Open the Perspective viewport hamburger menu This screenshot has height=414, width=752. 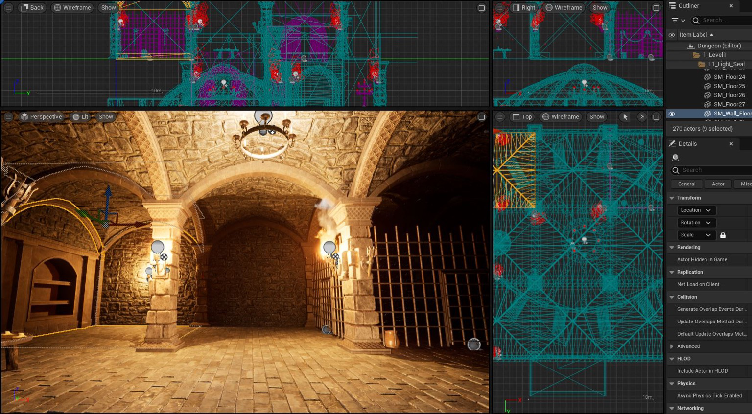tap(8, 117)
